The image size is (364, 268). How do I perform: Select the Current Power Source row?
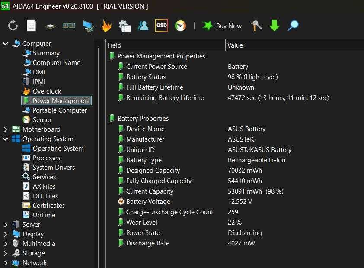point(235,67)
